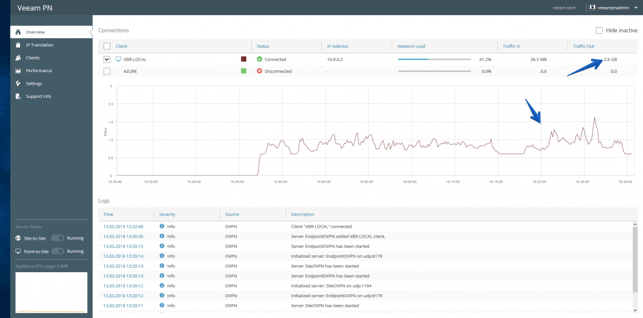Viewport: 643px width, 318px height.
Task: Sort logs by Severity column
Action: coord(167,215)
